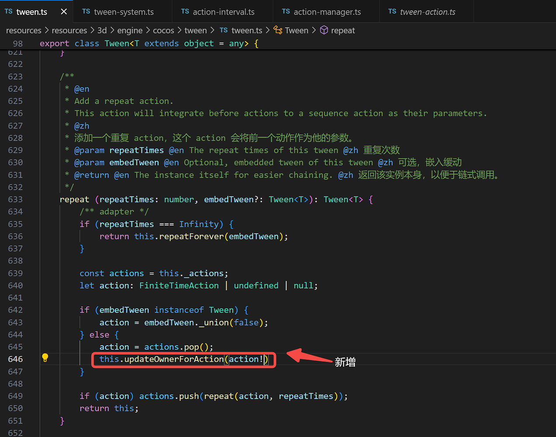Image resolution: width=556 pixels, height=437 pixels.
Task: Select the repeat breadcrumb item
Action: [x=343, y=30]
